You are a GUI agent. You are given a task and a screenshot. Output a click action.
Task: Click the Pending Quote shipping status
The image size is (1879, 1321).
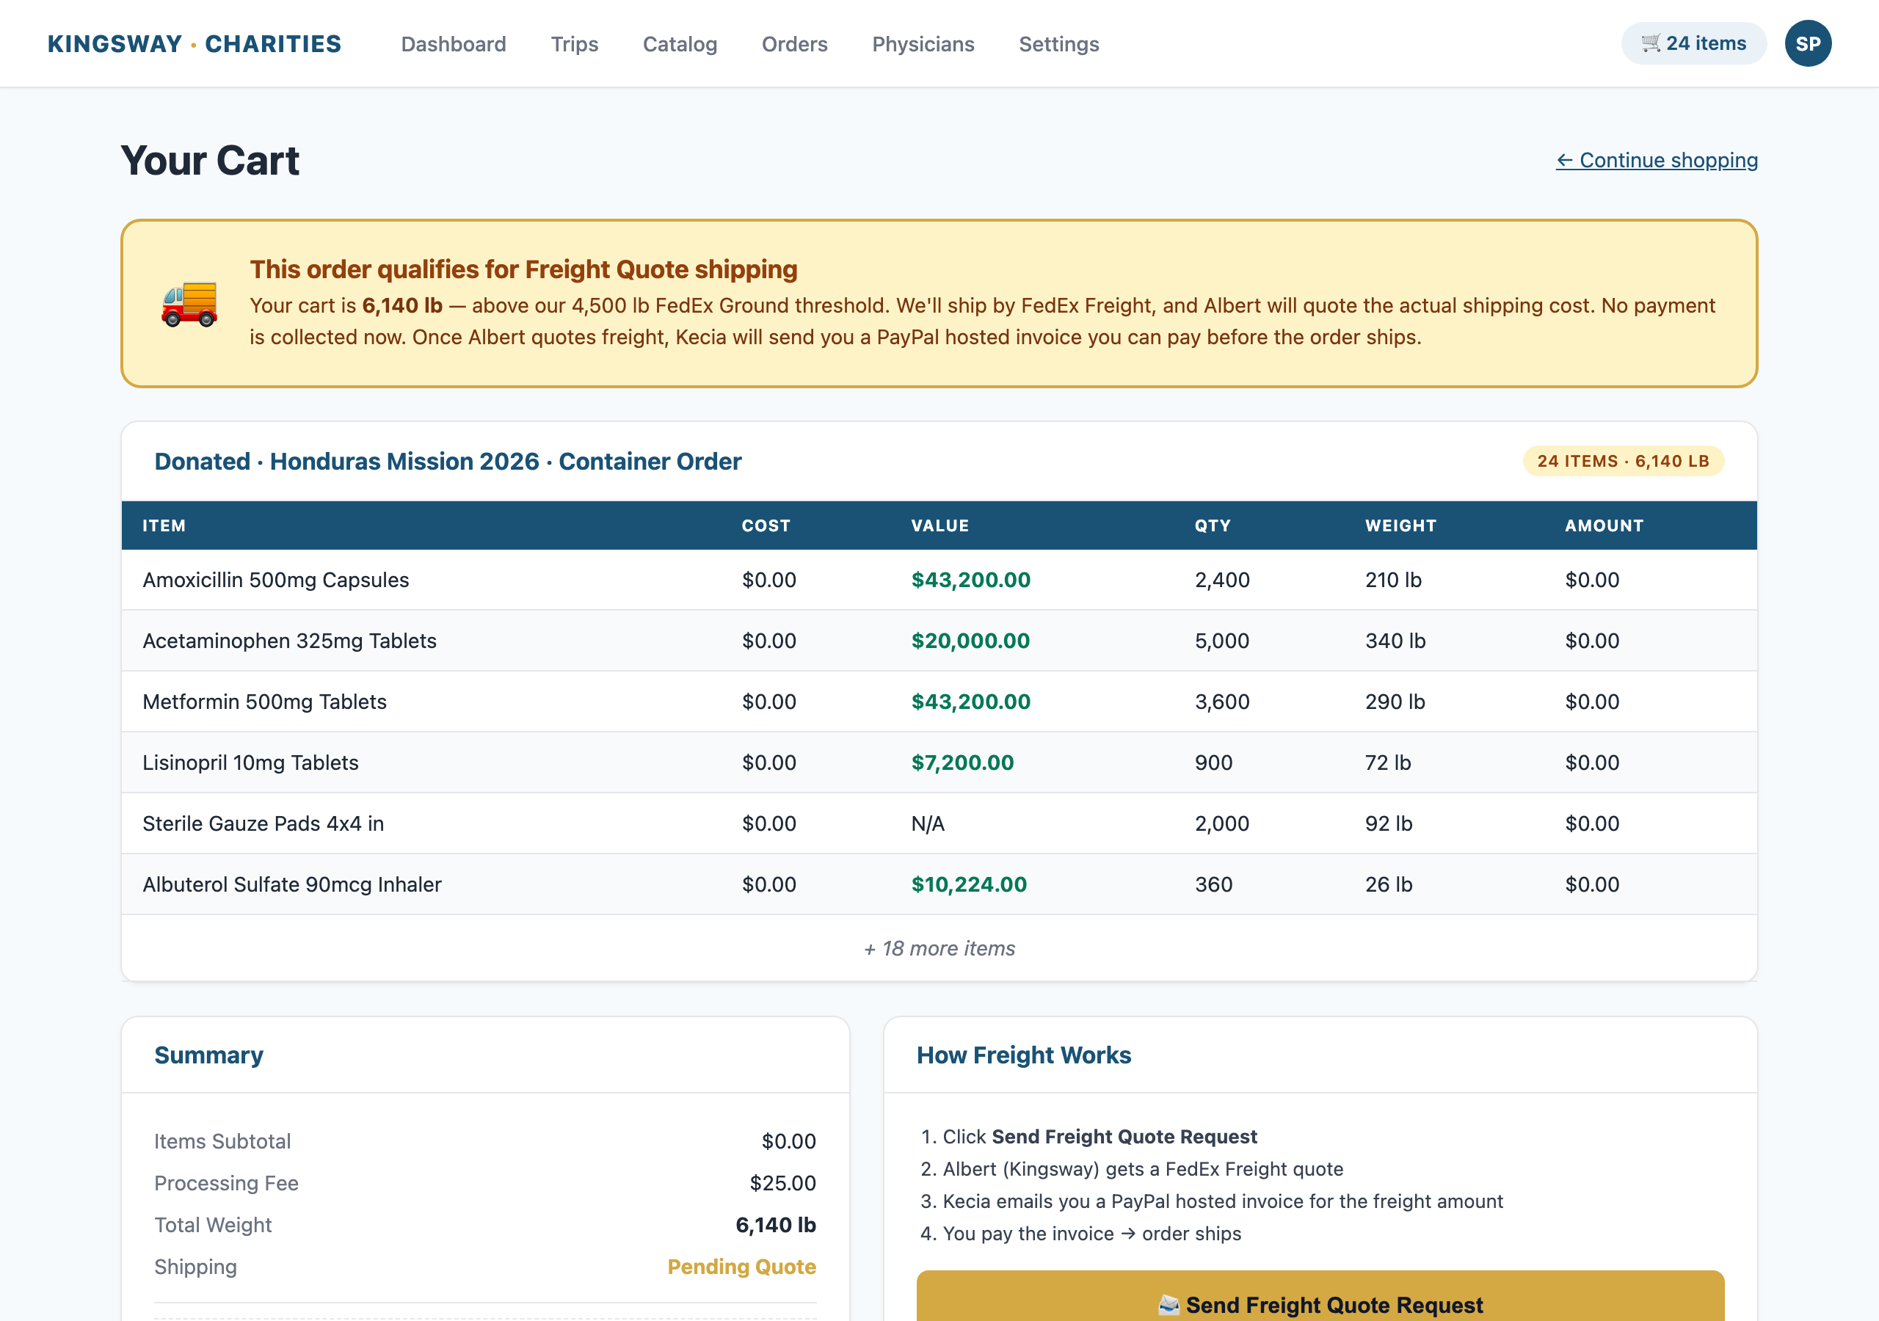(741, 1266)
